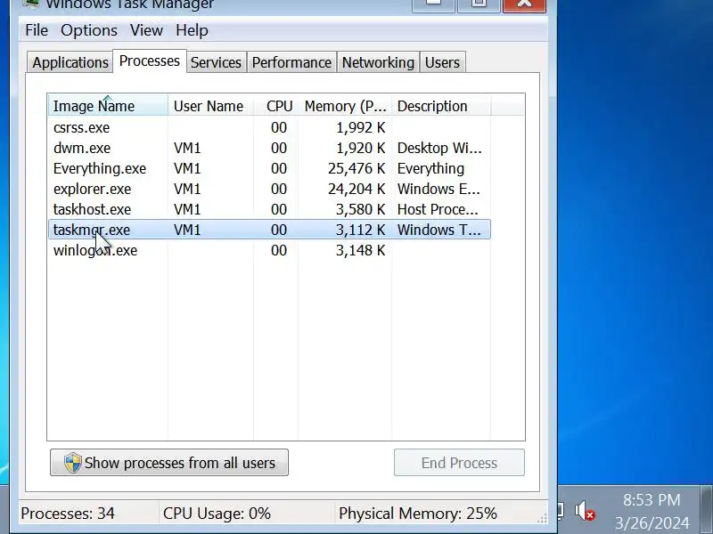Click the 24,204 K memory value
Viewport: 713px width, 534px height.
[x=356, y=189]
